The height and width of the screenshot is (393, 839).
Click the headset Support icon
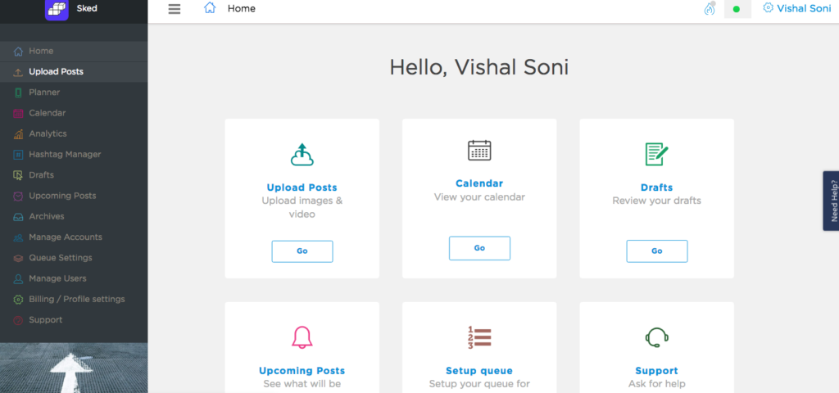coord(656,337)
